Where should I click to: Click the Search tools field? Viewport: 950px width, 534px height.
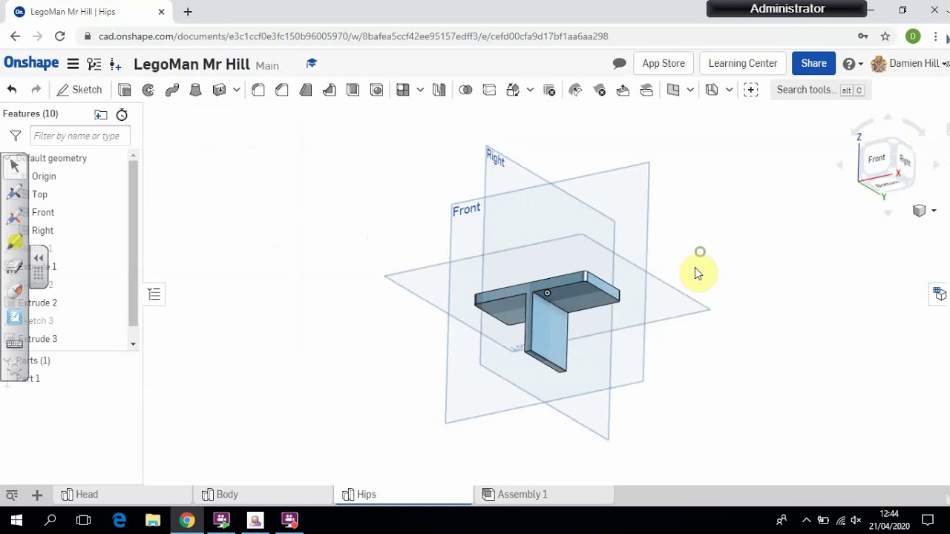pyautogui.click(x=819, y=90)
